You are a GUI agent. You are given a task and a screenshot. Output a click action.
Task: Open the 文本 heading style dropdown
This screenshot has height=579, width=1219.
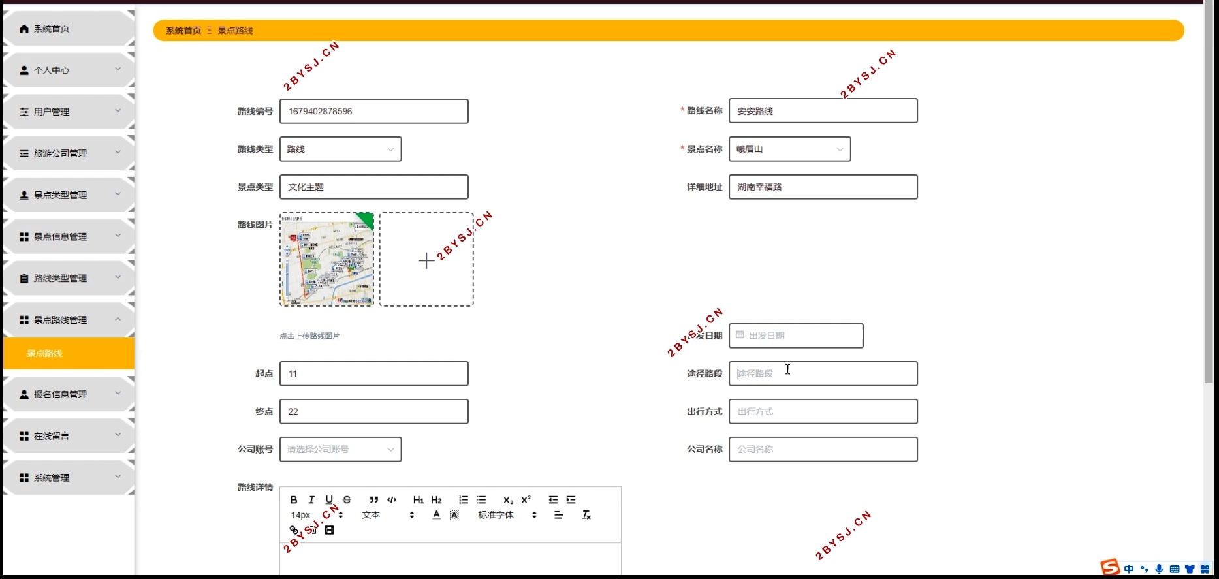pos(388,515)
